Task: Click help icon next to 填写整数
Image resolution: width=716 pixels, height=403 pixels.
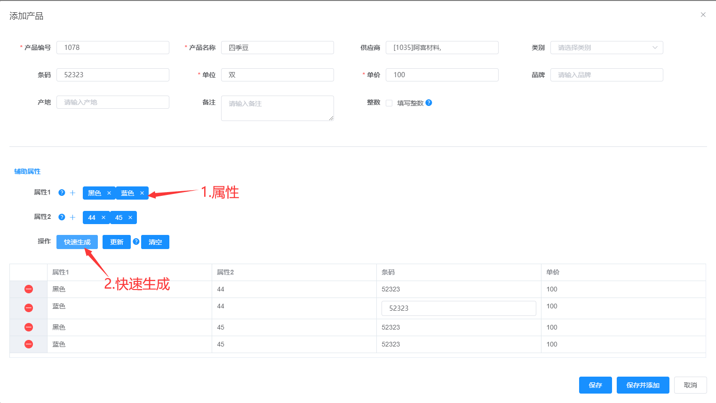Action: coord(429,103)
